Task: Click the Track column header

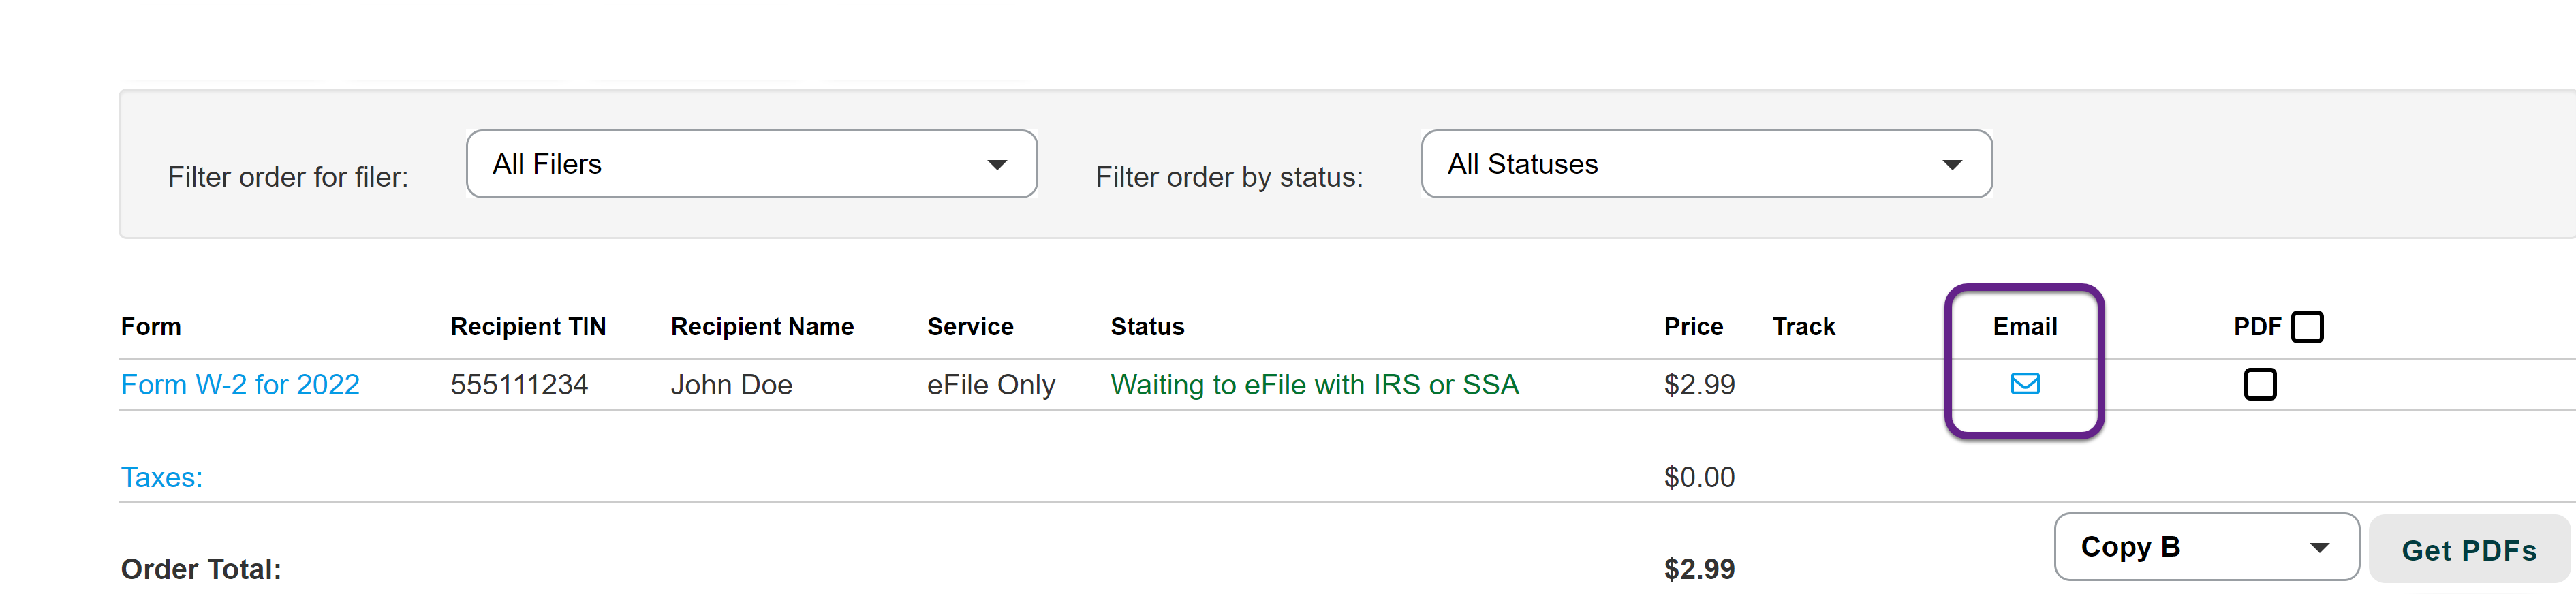Action: click(x=1803, y=327)
